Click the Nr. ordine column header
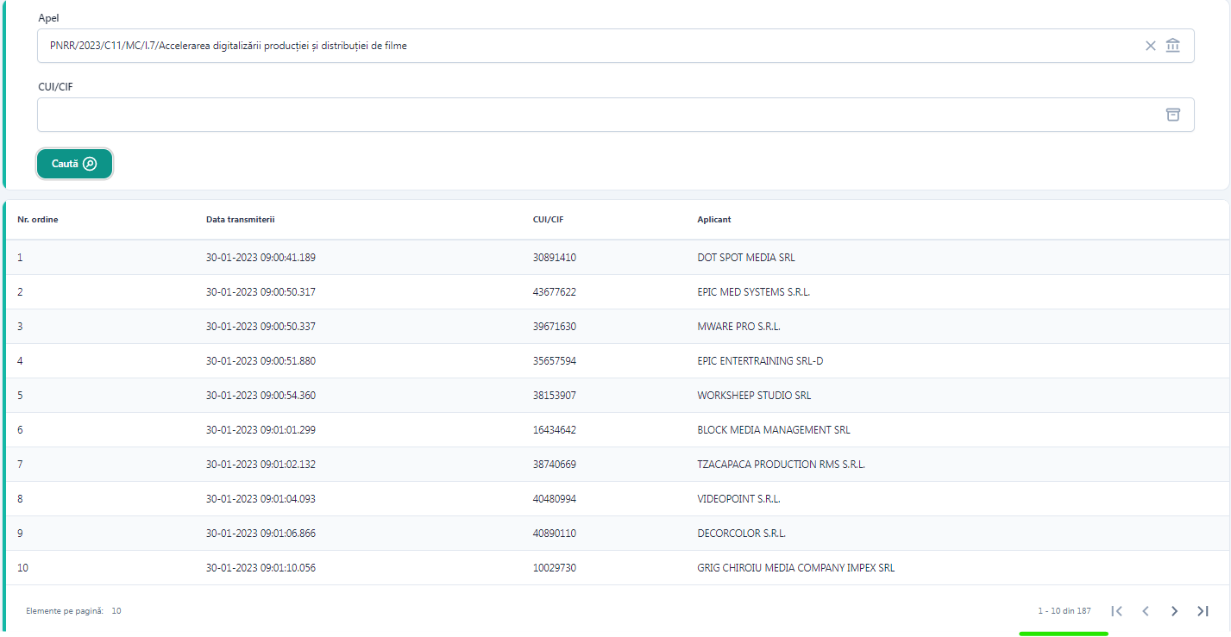Image resolution: width=1231 pixels, height=637 pixels. 38,219
